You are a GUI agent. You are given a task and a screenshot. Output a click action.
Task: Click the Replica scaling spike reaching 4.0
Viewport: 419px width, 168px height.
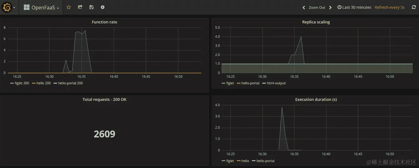(301, 37)
